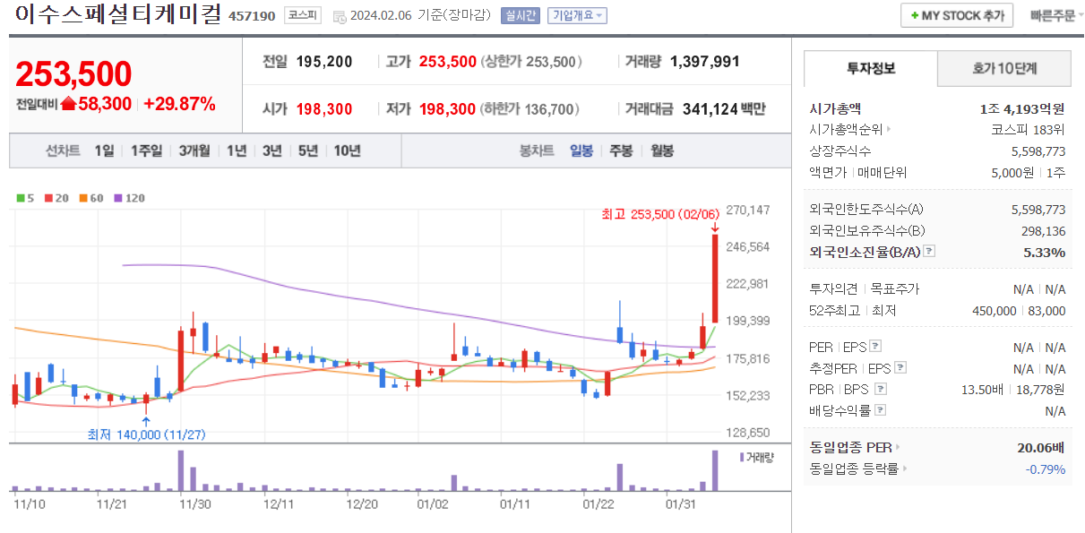This screenshot has width=1085, height=533.
Task: Click the 52주최고 value 450,000
Action: click(994, 310)
